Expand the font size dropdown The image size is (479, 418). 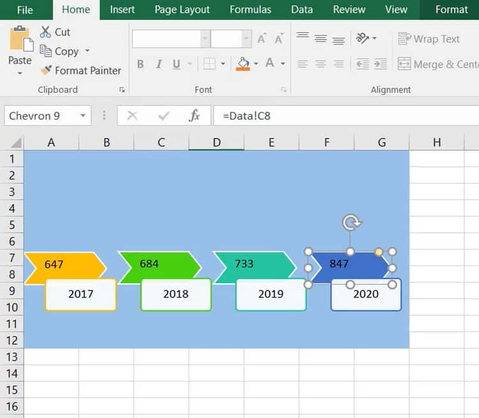tap(247, 38)
